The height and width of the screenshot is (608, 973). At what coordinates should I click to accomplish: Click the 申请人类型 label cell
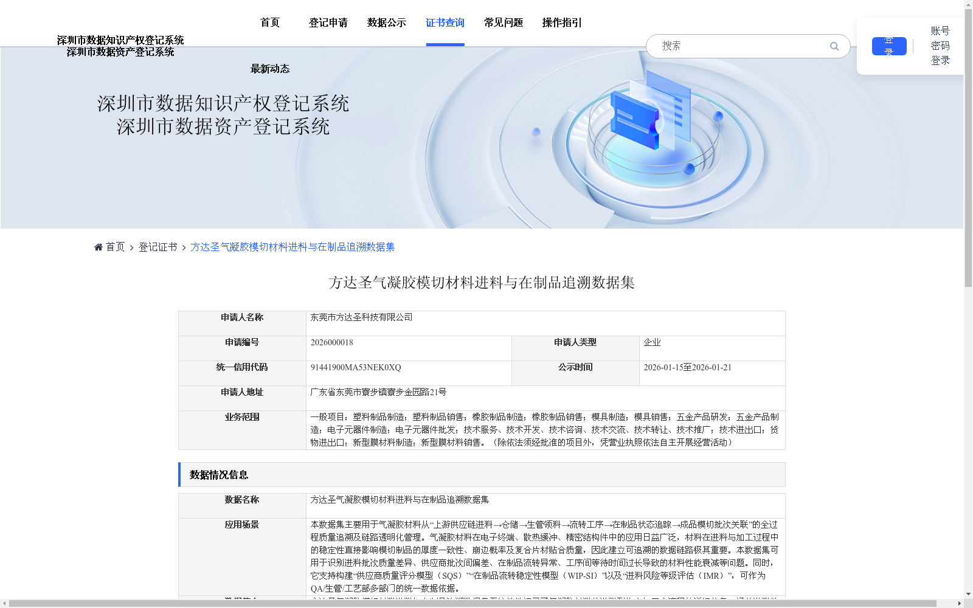pyautogui.click(x=575, y=348)
